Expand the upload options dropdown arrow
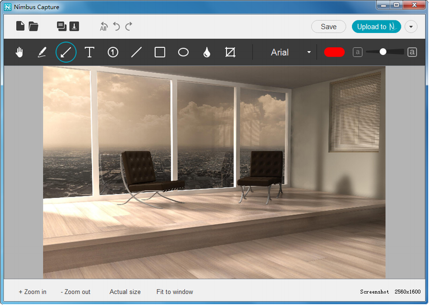The image size is (429, 305). click(411, 26)
